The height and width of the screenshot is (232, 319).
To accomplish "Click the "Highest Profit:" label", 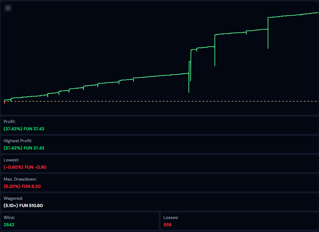I will (x=18, y=141).
